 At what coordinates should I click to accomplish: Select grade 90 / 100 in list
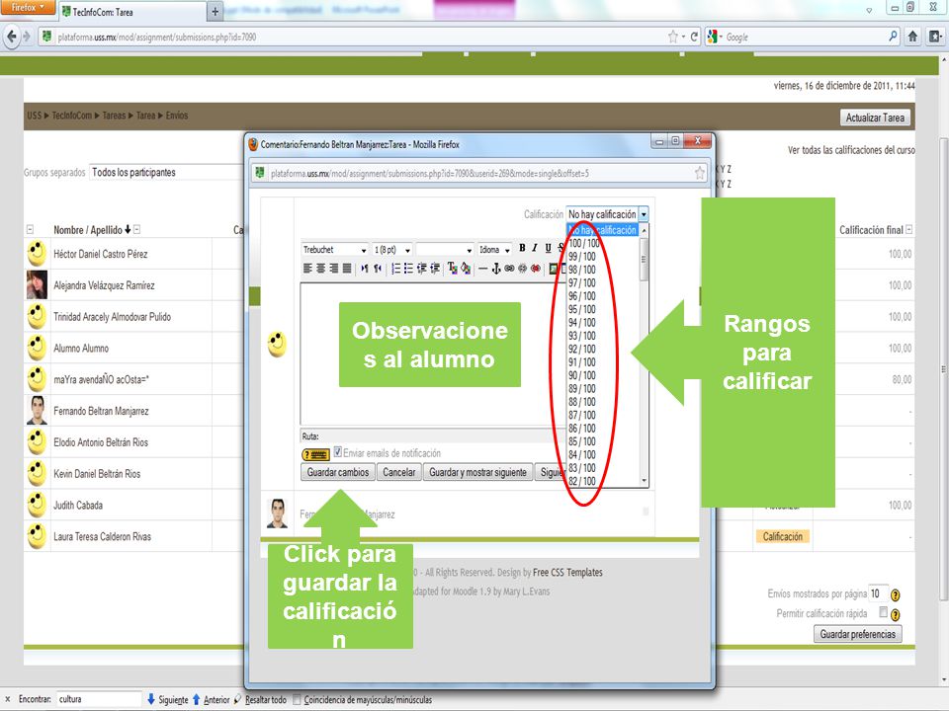[x=602, y=375]
